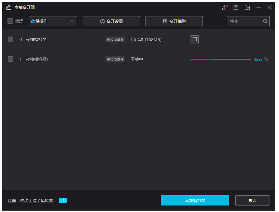Check the checkbox for 夜神模拟器1
Image resolution: width=279 pixels, height=212 pixels.
click(10, 59)
